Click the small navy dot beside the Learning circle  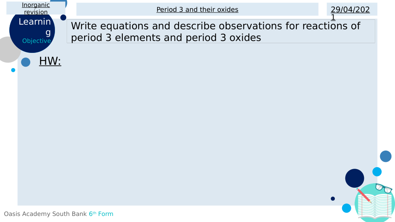click(x=63, y=17)
